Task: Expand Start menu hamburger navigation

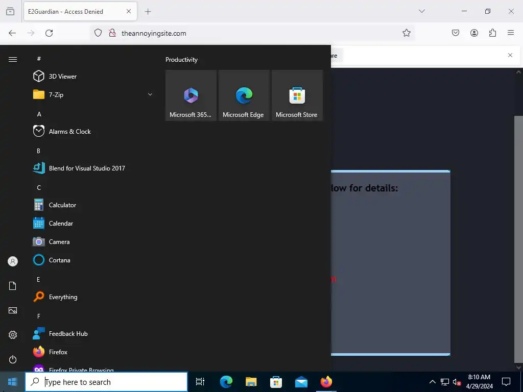Action: tap(13, 59)
